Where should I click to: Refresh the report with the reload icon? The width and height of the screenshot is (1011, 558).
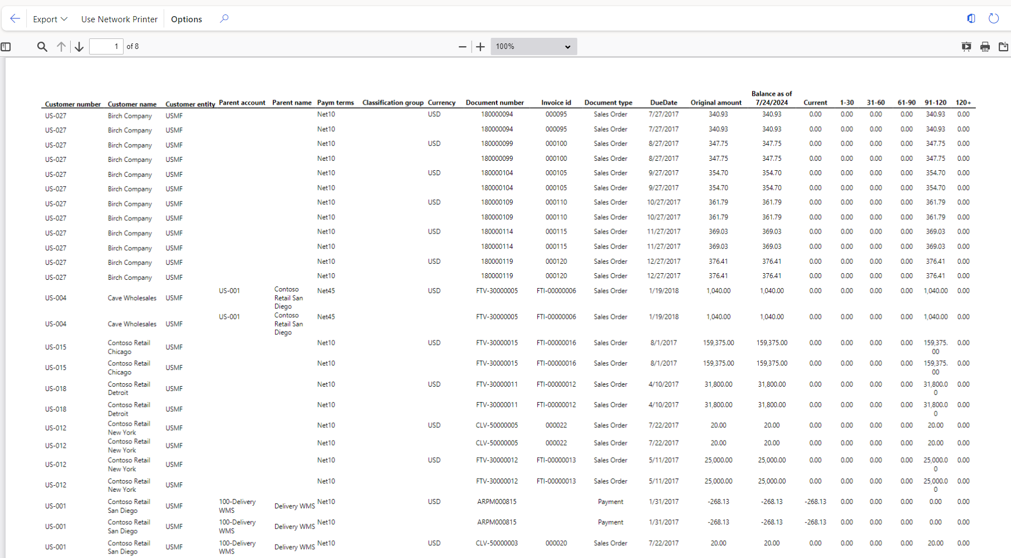click(994, 18)
